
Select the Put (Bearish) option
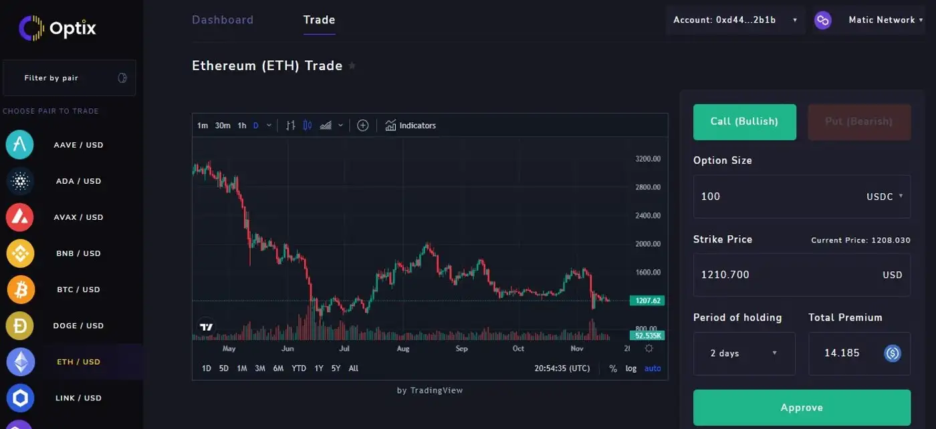tap(858, 122)
